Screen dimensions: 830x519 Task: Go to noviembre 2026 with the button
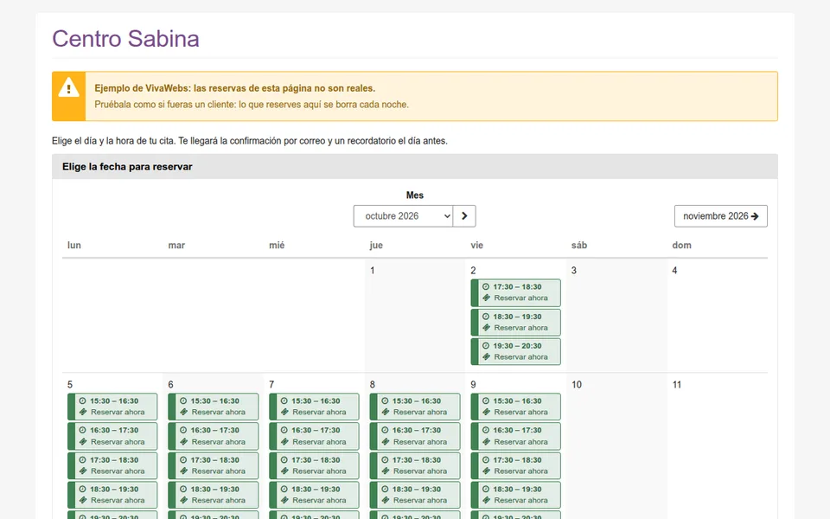click(x=720, y=216)
